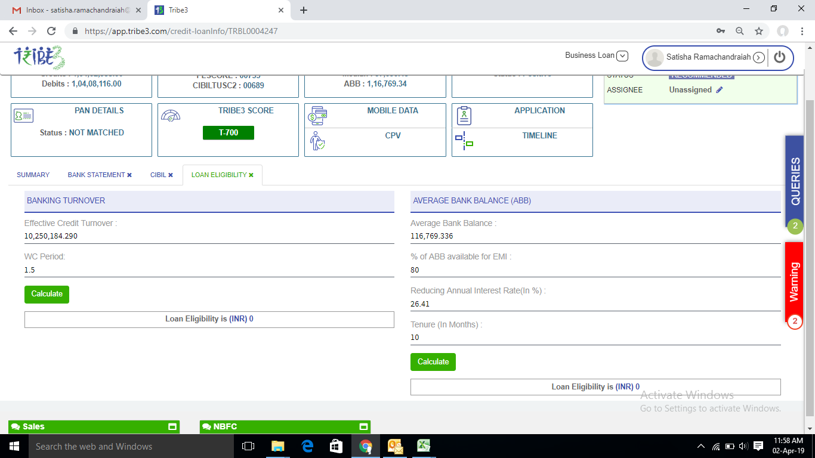
Task: Expand the Business Loan dropdown
Action: tap(622, 55)
